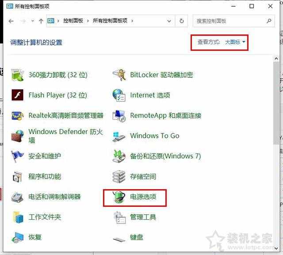The image size is (283, 255).
Task: Open 360强力卸载 icon
Action: [18, 75]
